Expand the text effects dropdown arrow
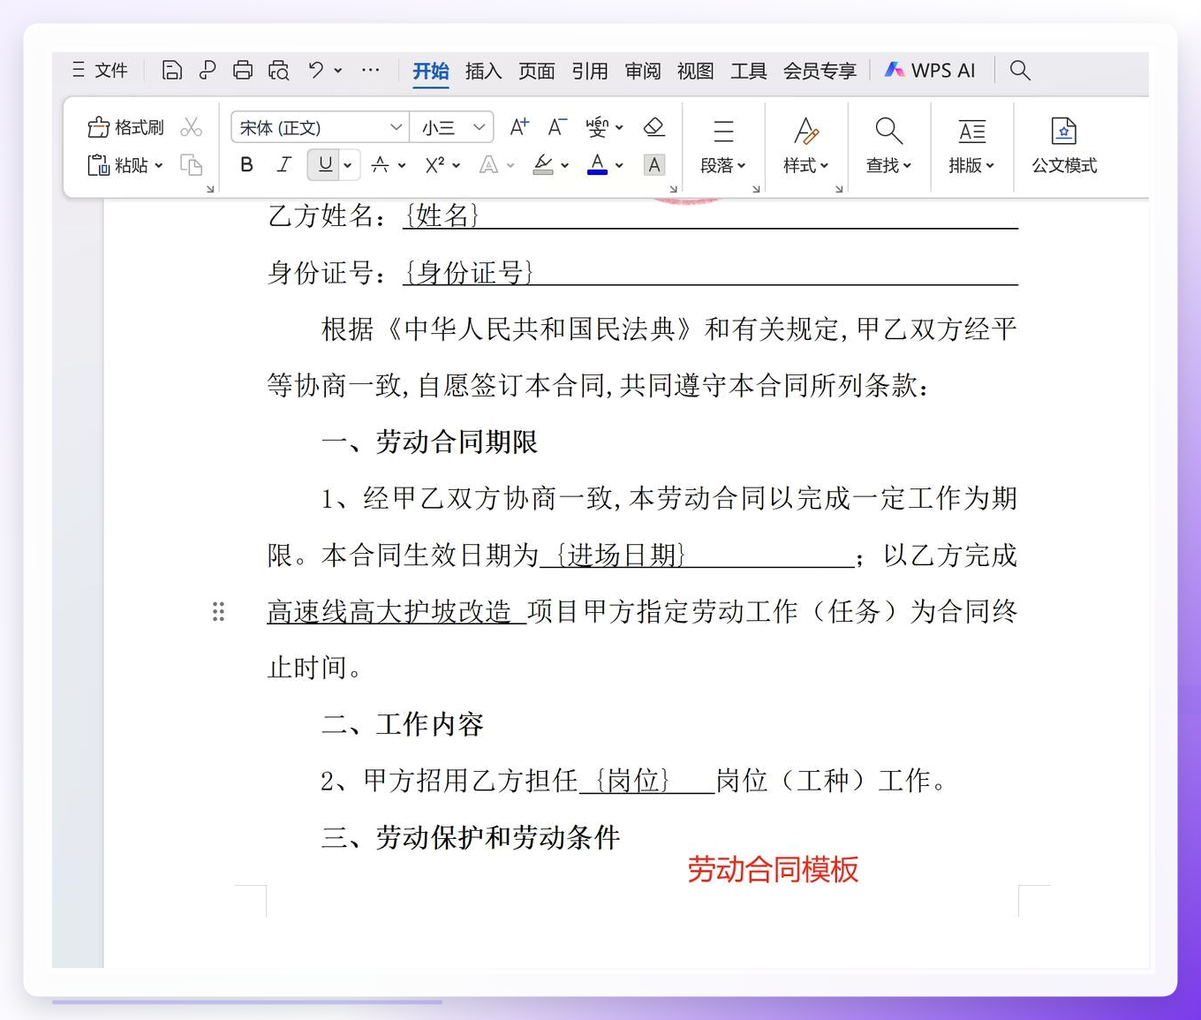 [510, 165]
